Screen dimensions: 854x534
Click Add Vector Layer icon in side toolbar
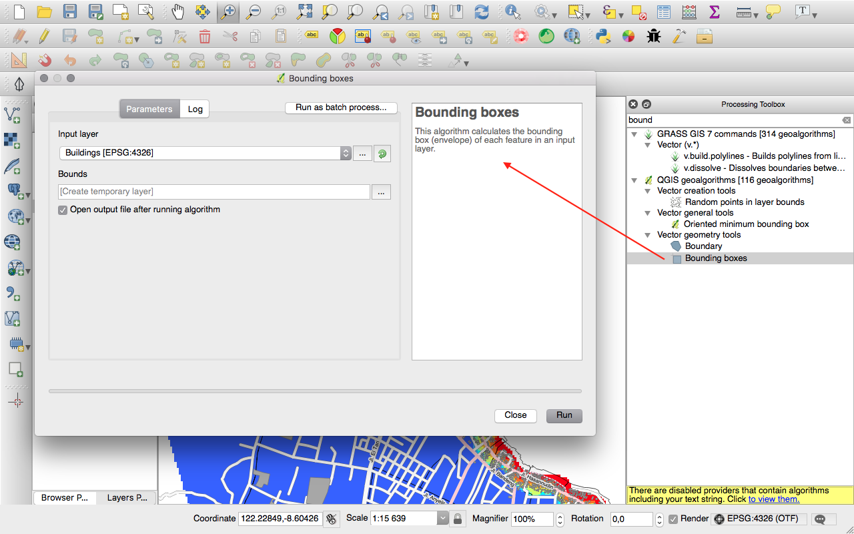pos(13,115)
